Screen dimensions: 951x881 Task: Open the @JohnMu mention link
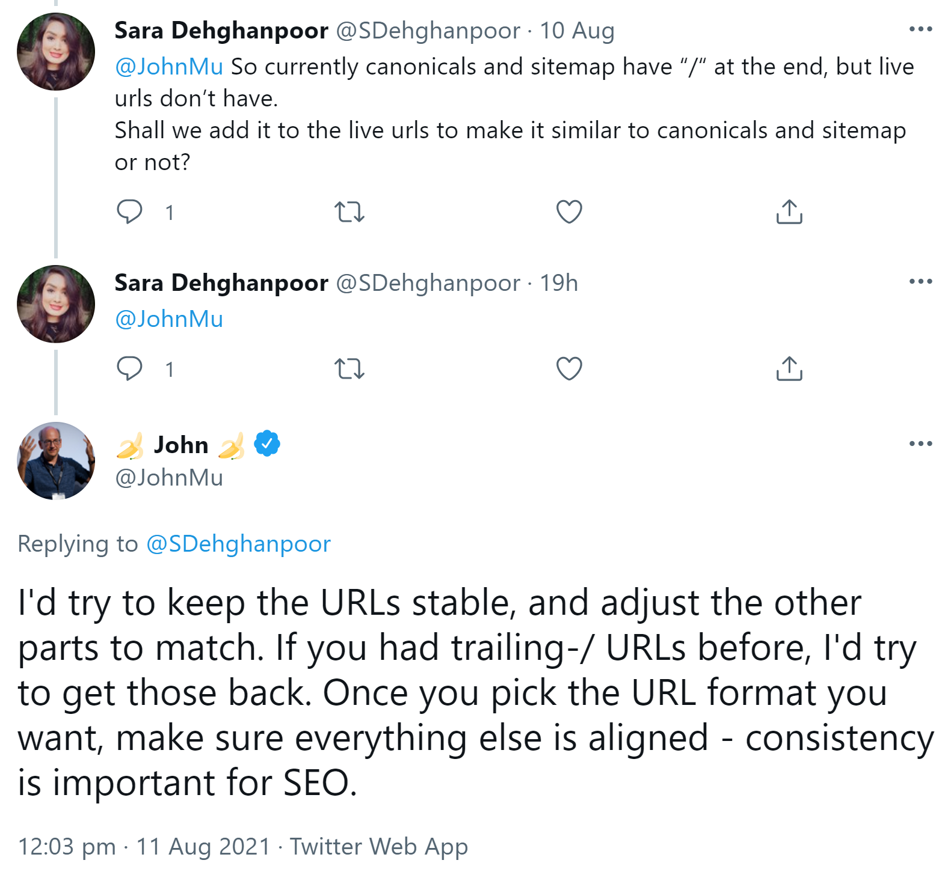(x=168, y=66)
